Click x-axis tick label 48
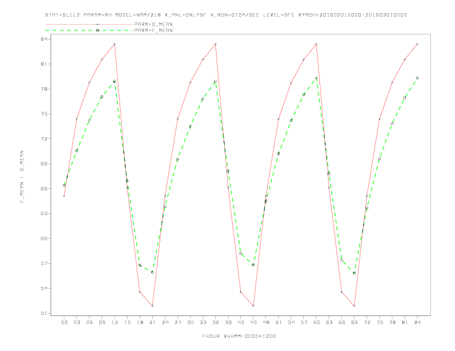 click(x=266, y=322)
